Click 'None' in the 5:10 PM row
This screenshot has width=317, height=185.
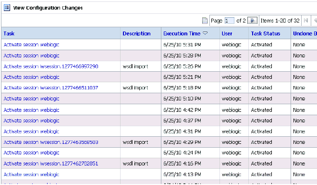pos(299,98)
